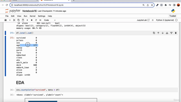Open the media control playlist icon

coord(170,5)
